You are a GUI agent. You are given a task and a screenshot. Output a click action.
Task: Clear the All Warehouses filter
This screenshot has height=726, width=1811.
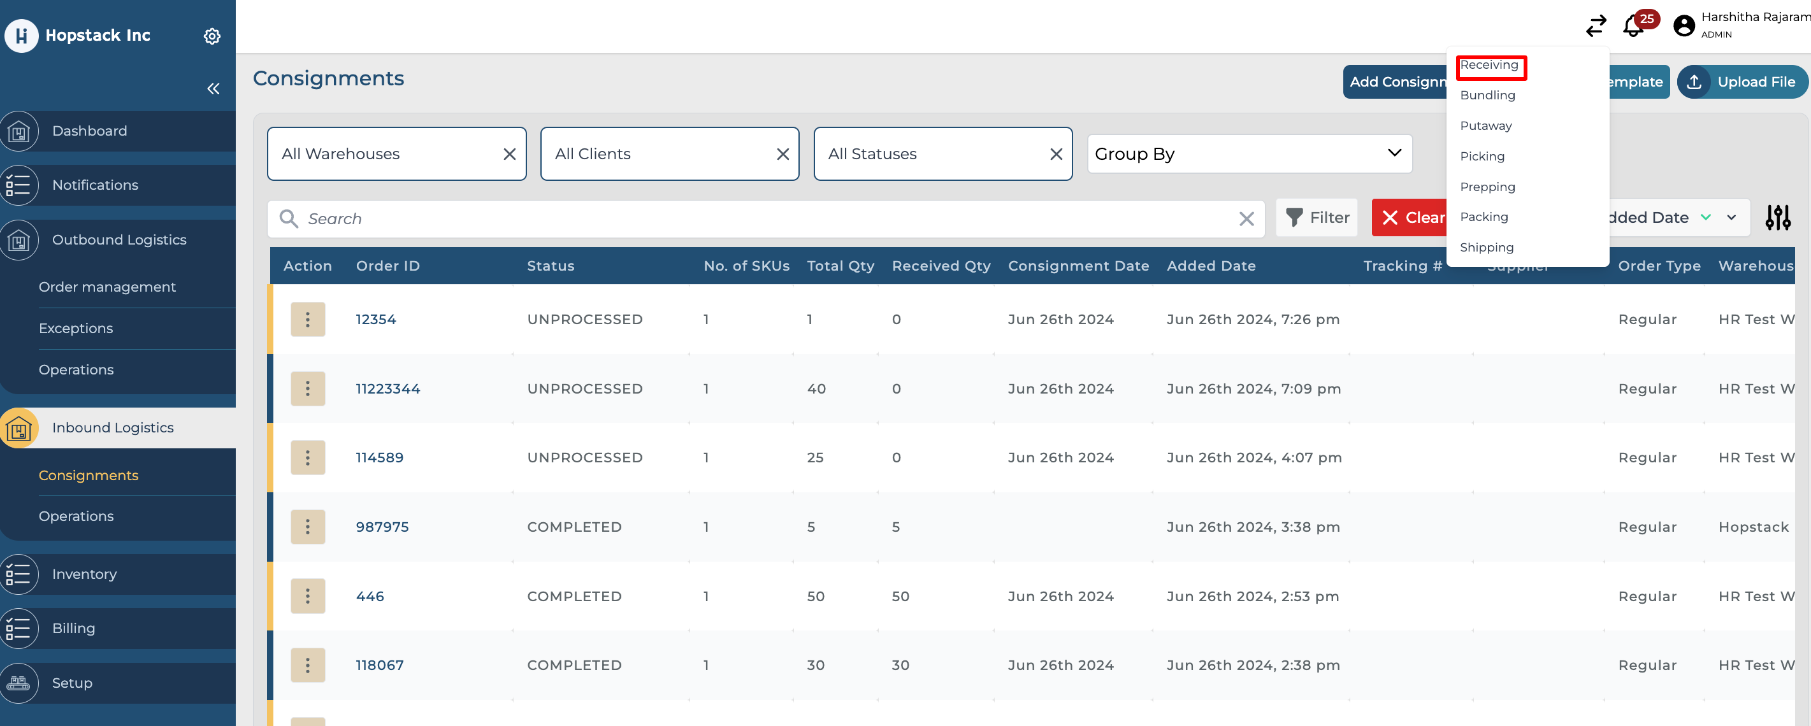[510, 154]
